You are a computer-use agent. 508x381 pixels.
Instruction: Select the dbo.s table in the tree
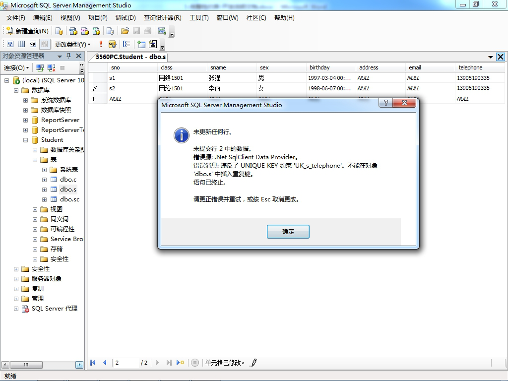[x=68, y=189]
